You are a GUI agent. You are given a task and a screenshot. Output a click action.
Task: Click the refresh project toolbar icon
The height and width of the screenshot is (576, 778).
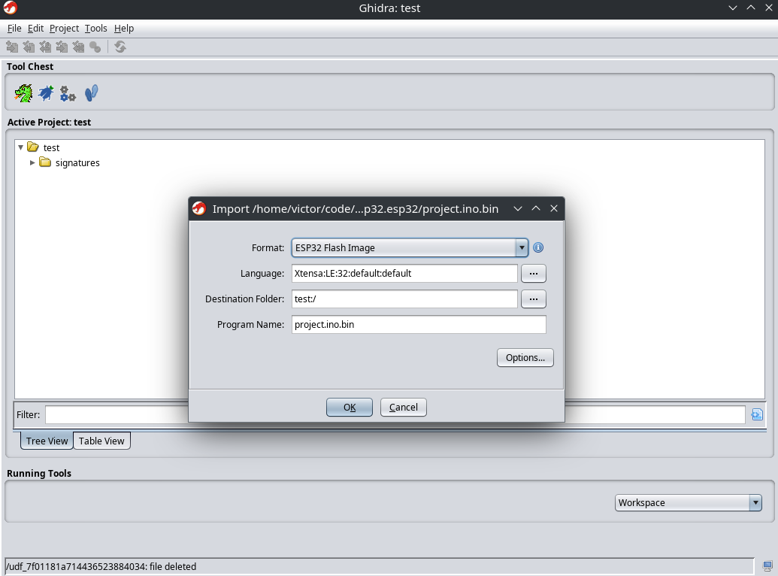tap(120, 47)
